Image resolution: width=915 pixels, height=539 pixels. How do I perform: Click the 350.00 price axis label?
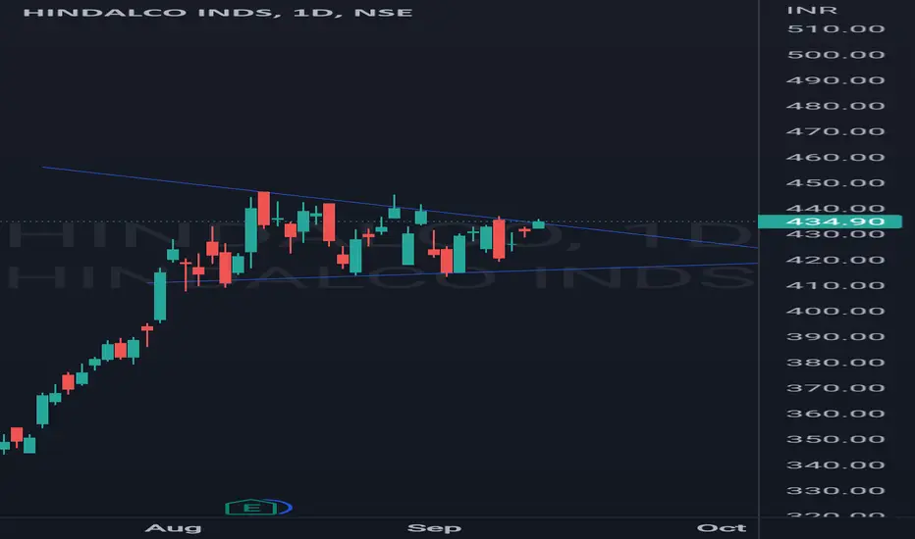pos(835,439)
